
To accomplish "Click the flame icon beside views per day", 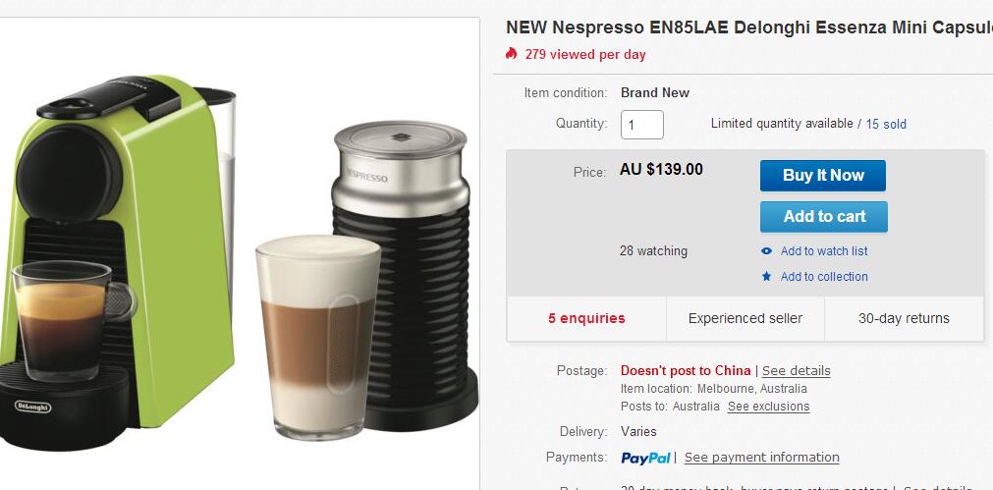I will click(511, 54).
